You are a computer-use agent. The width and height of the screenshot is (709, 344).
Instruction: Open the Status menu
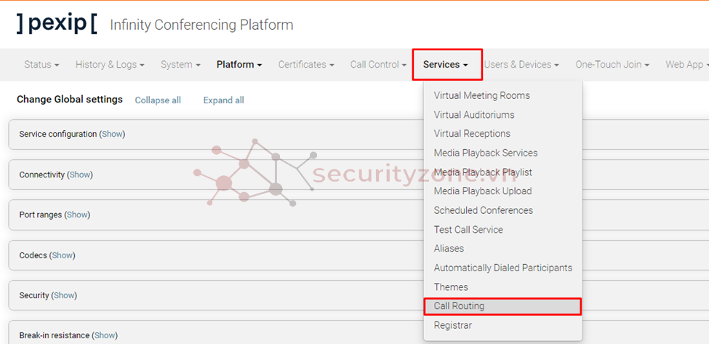click(x=41, y=65)
